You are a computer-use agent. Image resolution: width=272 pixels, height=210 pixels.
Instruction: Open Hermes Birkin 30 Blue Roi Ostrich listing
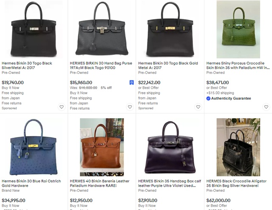(x=31, y=183)
